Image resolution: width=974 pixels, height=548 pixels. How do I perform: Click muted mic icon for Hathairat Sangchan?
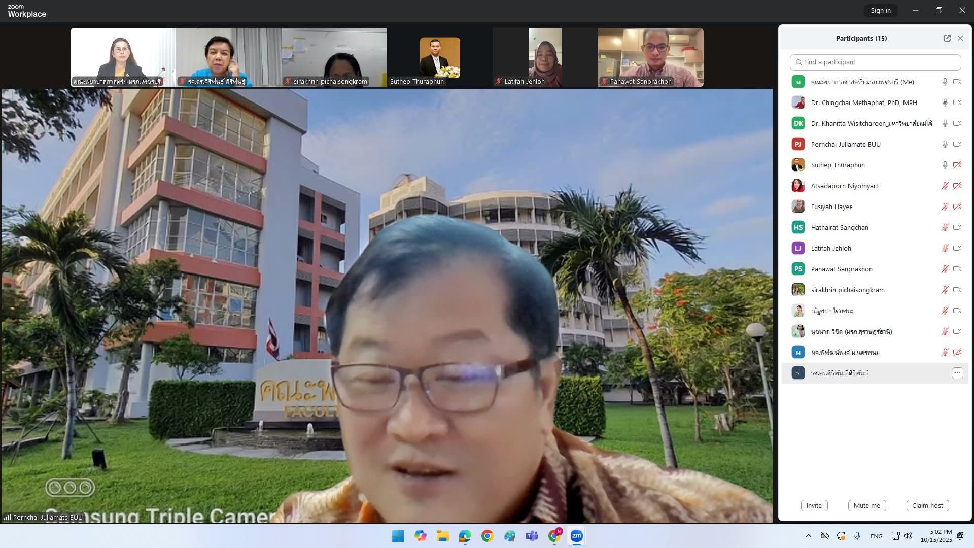945,227
